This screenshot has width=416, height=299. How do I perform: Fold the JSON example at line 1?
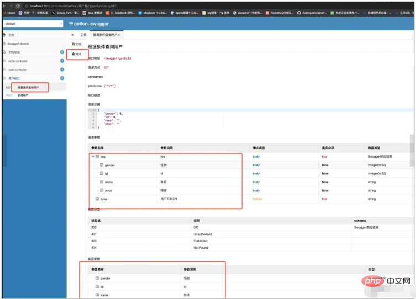click(x=96, y=110)
